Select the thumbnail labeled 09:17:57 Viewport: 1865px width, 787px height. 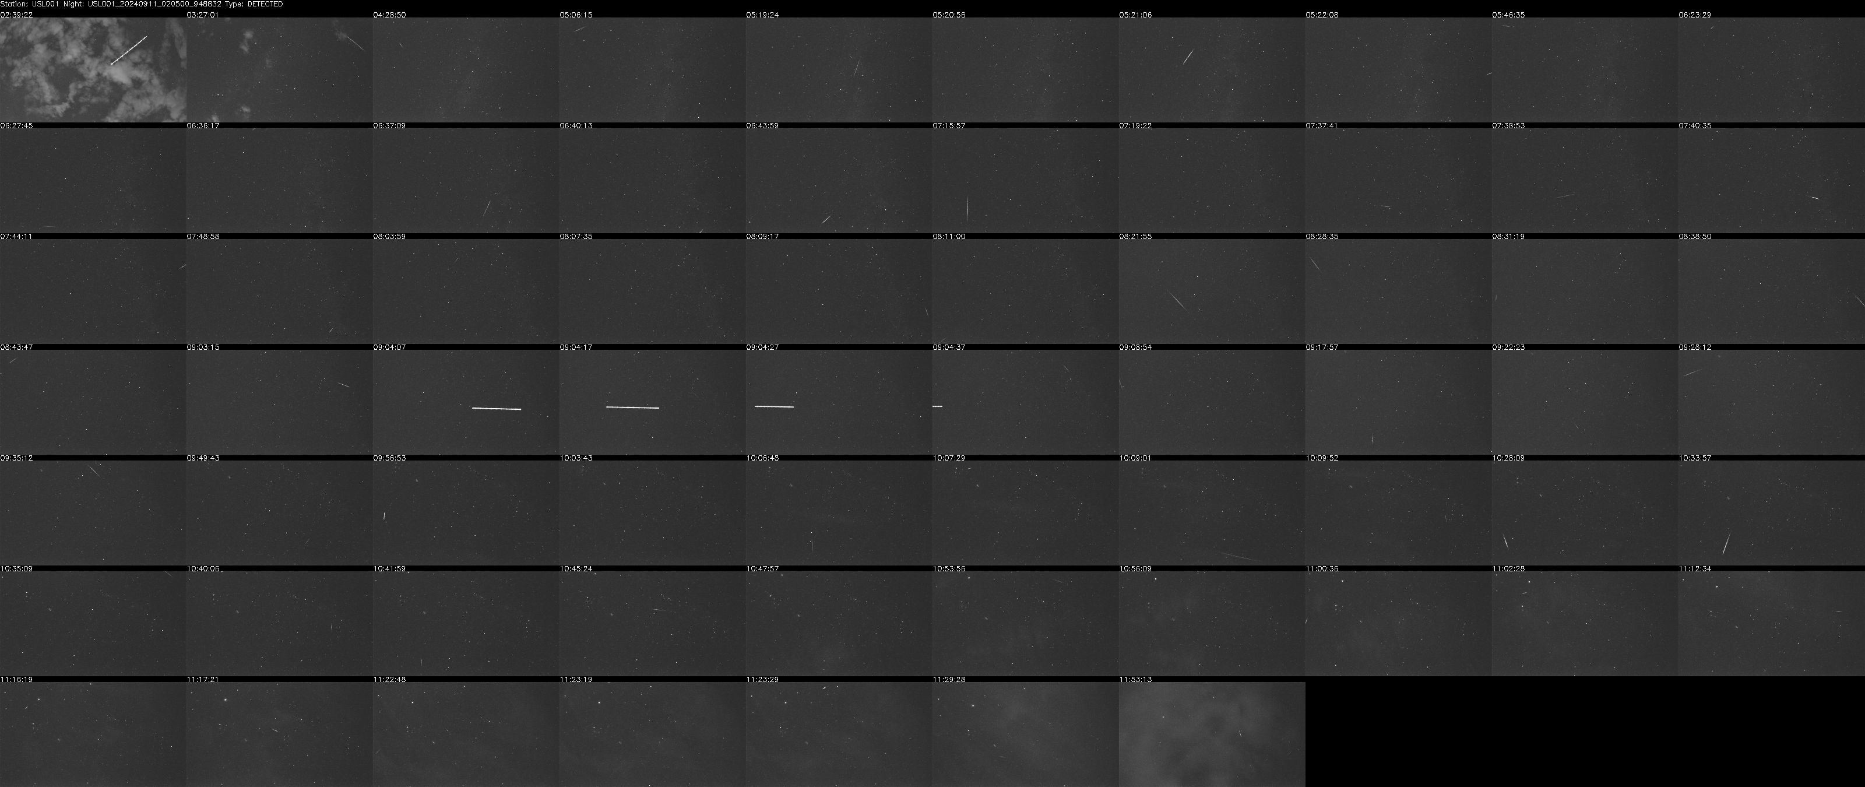1398,402
